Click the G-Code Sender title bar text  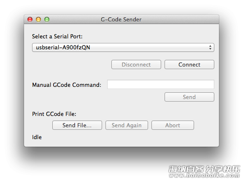coord(121,20)
